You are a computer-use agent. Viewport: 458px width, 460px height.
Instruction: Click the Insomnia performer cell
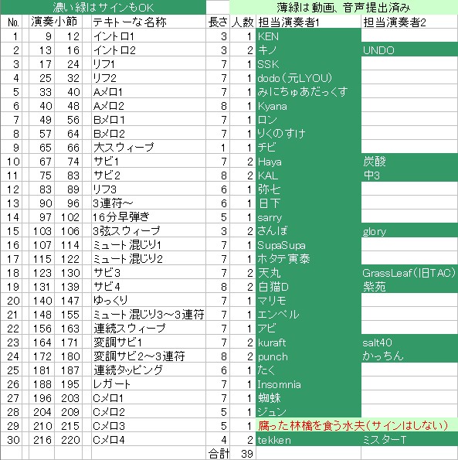tap(309, 384)
